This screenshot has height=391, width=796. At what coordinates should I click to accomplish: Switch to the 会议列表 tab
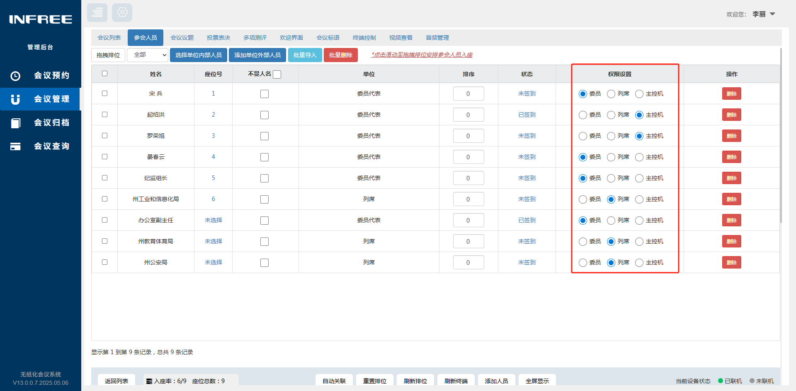(x=109, y=38)
